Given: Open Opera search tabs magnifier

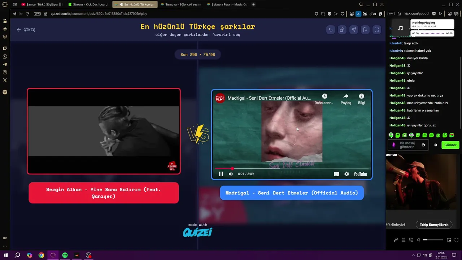Looking at the screenshot, I should [361, 4].
